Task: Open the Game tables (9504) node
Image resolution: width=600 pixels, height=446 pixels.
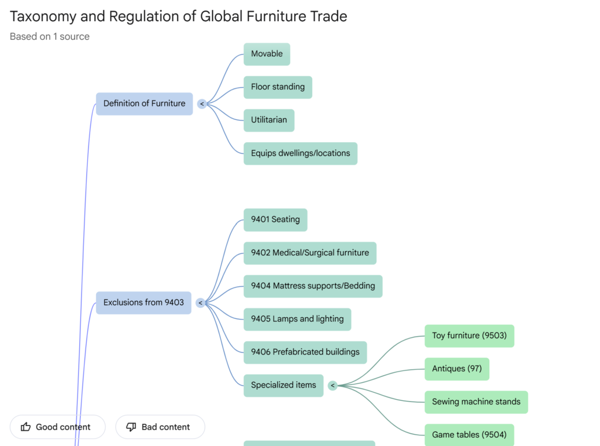Action: click(469, 435)
